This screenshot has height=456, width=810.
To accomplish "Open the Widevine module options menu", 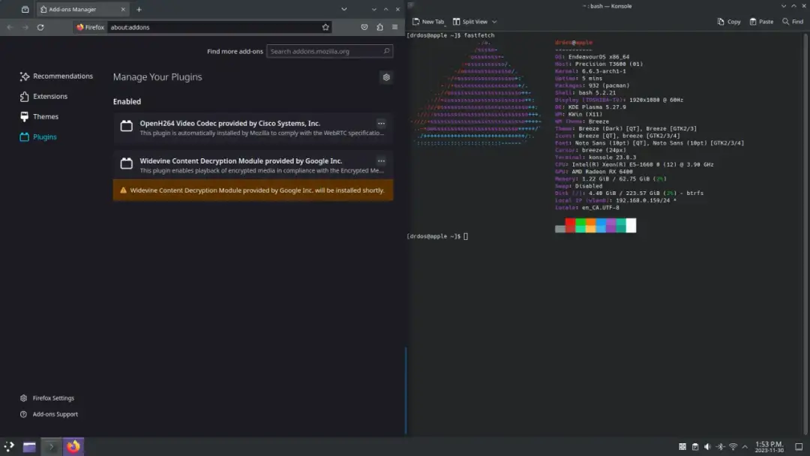I will [381, 160].
